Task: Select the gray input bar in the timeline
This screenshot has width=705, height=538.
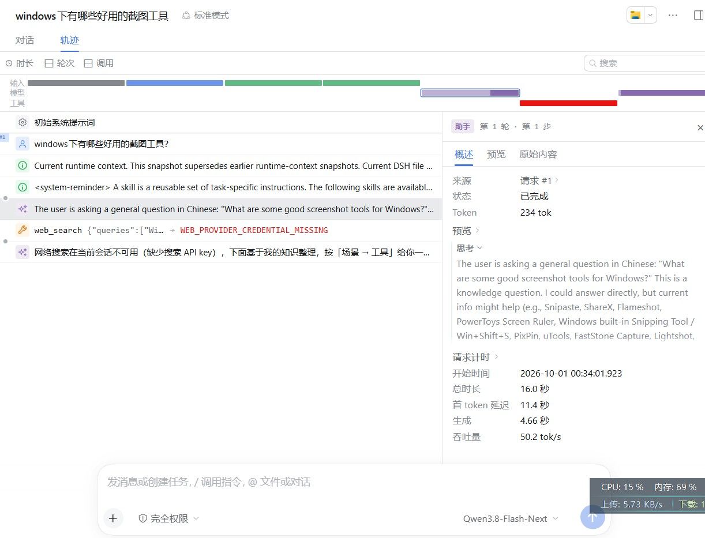Action: click(76, 83)
